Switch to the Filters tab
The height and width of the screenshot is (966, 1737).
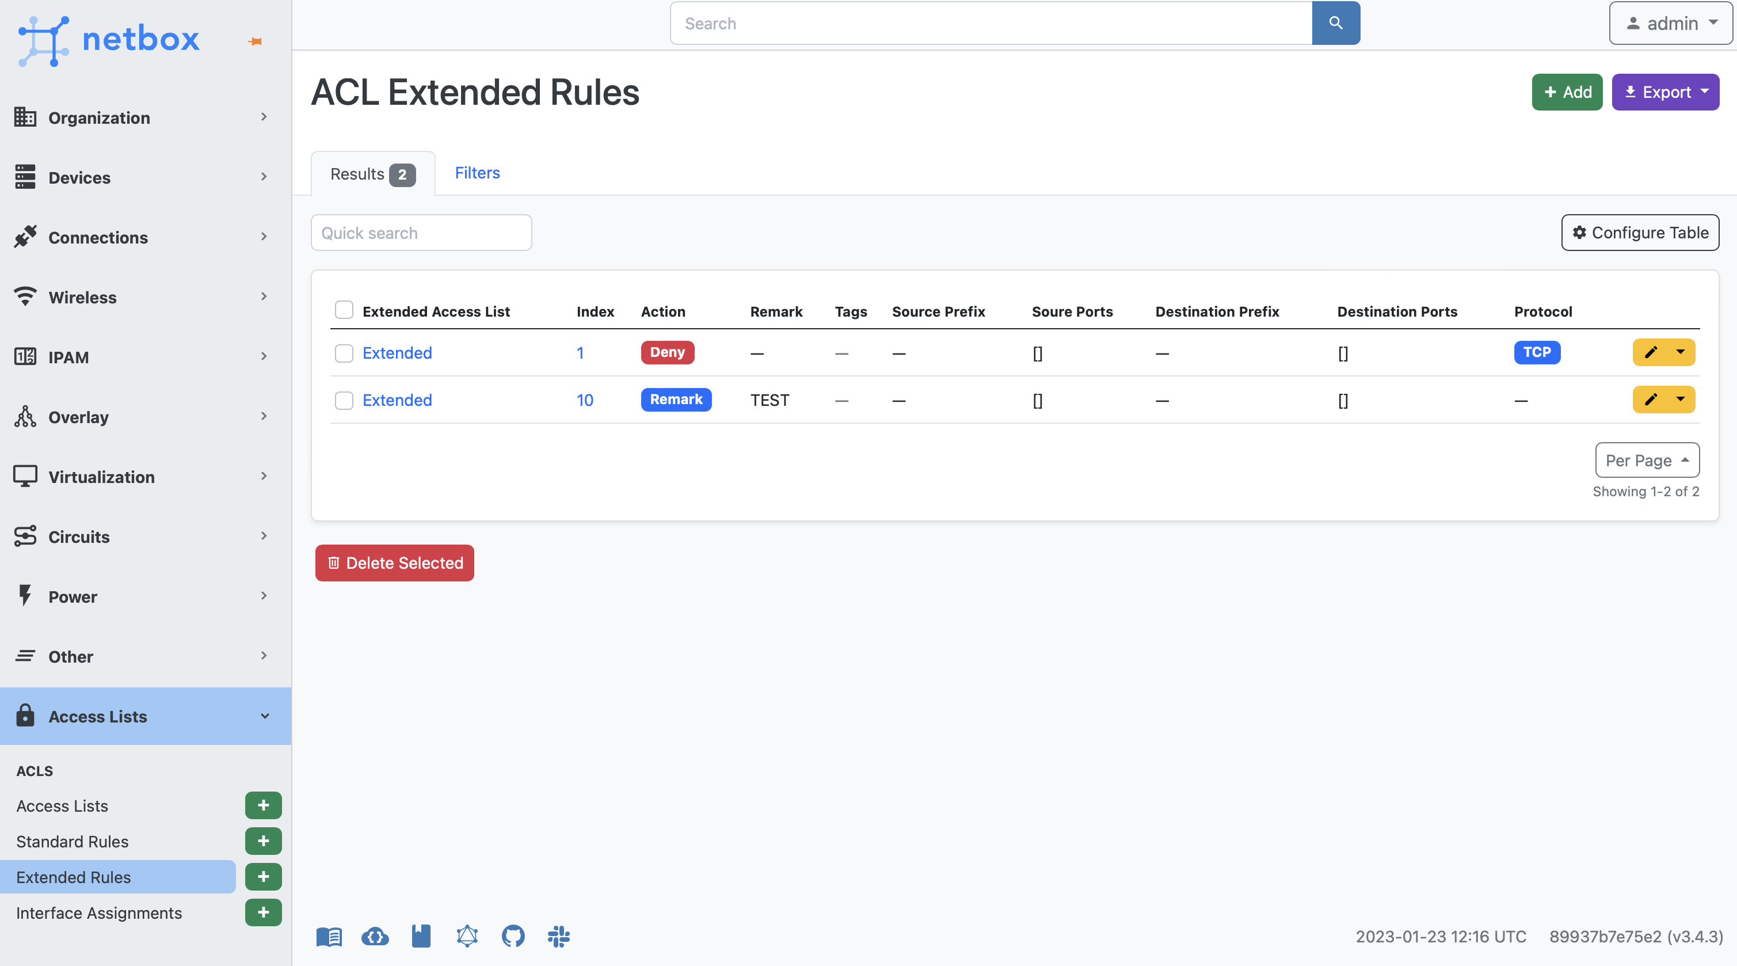[477, 173]
